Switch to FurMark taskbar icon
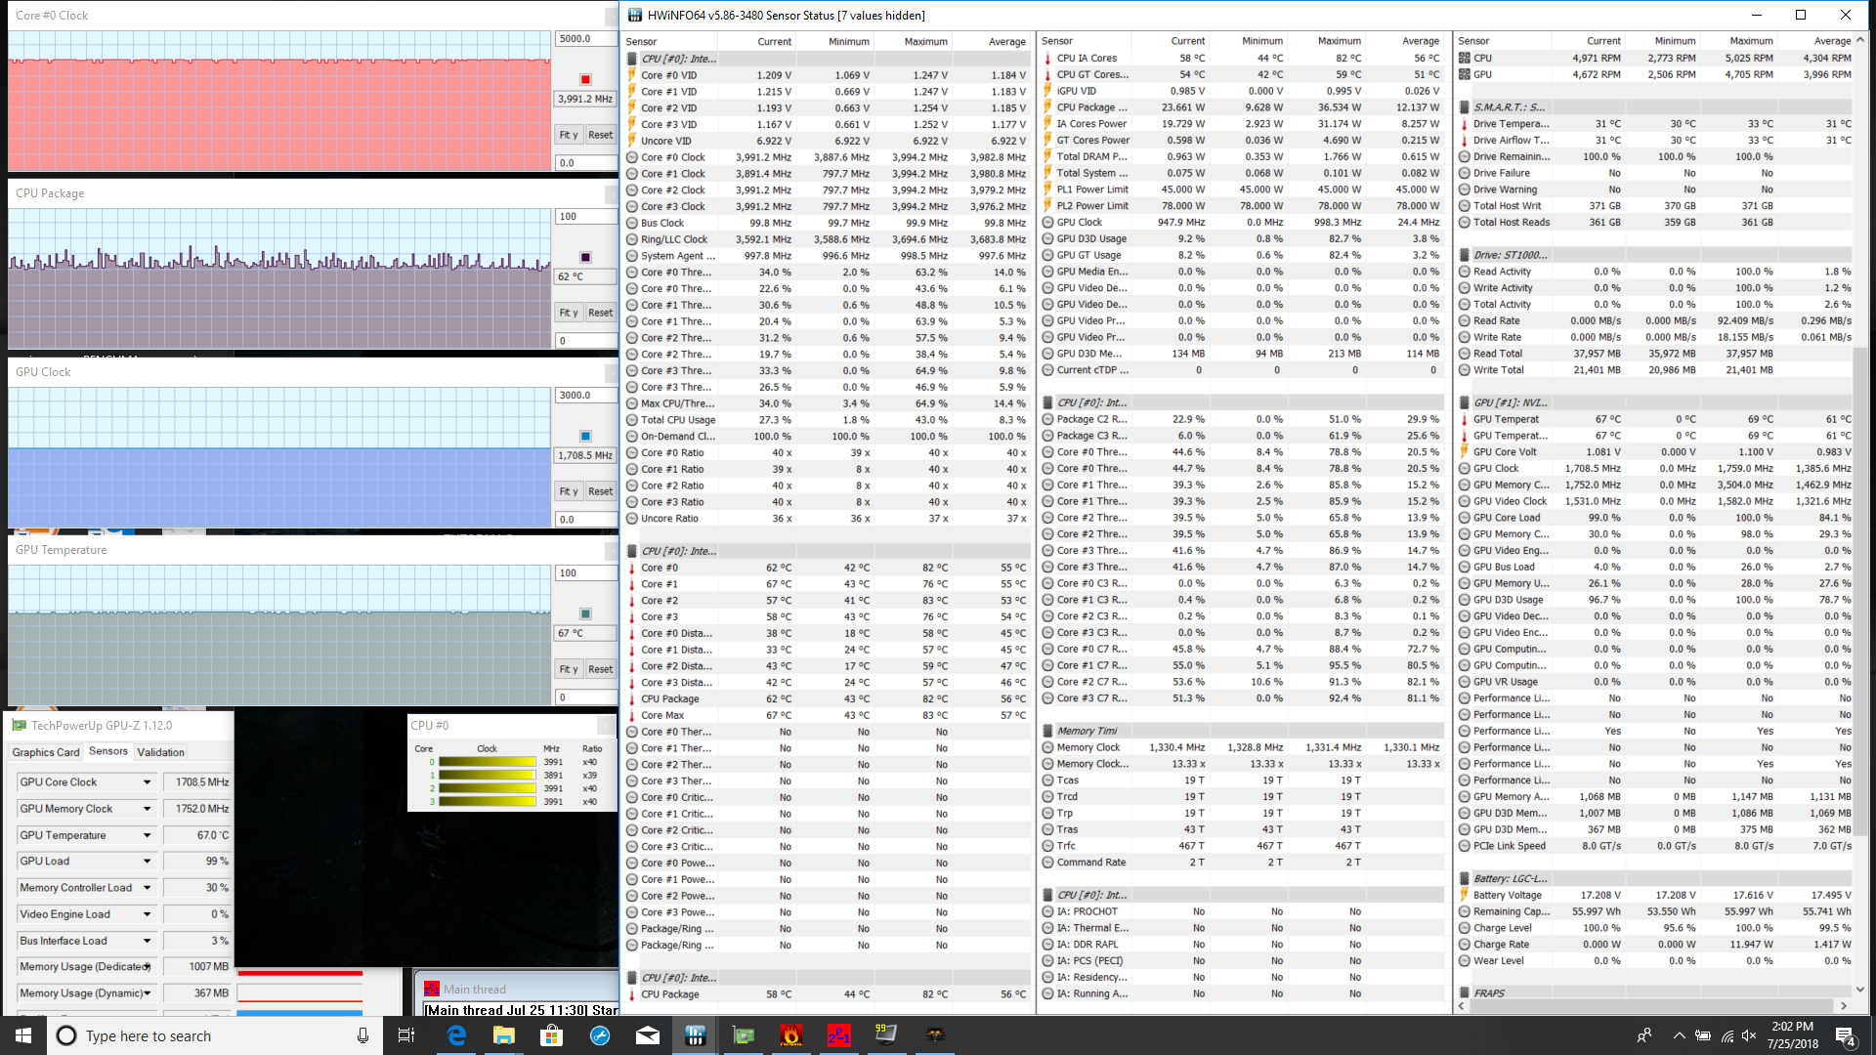Viewport: 1876px width, 1055px height. (790, 1035)
